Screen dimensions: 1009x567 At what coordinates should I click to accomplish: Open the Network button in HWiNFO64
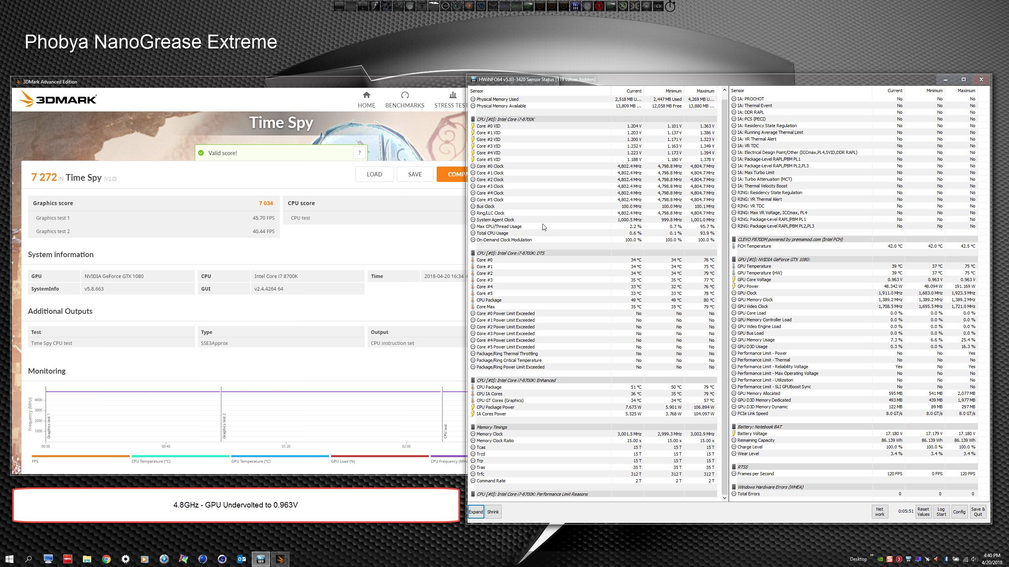click(879, 511)
